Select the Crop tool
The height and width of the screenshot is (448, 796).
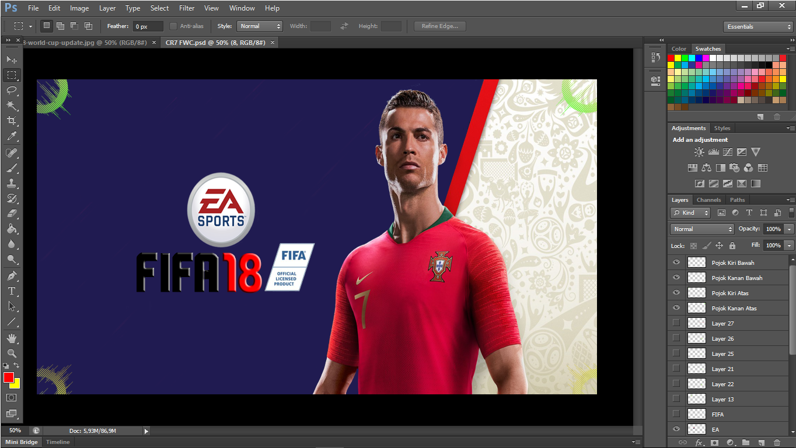[x=11, y=120]
